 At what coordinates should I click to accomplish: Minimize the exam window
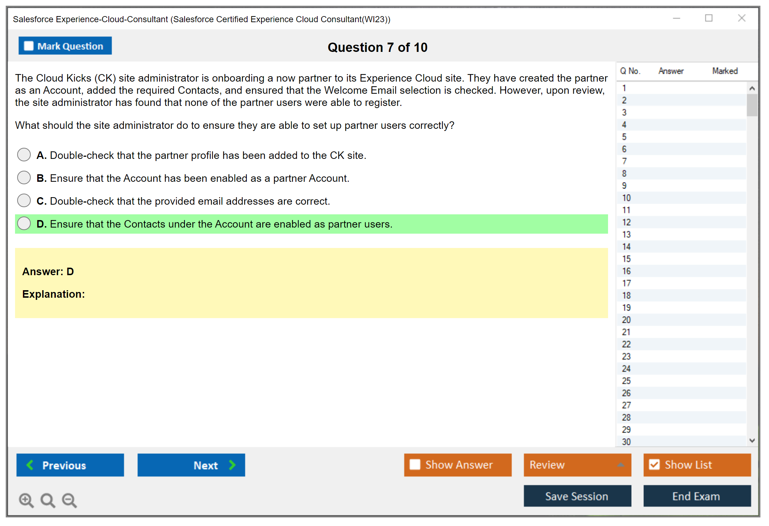point(676,18)
